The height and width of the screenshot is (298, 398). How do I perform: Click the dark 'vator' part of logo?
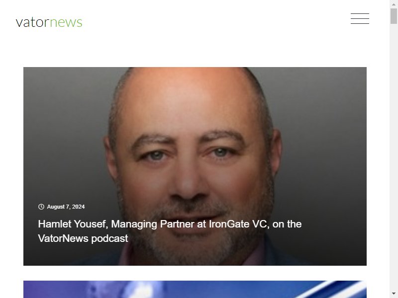click(x=32, y=22)
